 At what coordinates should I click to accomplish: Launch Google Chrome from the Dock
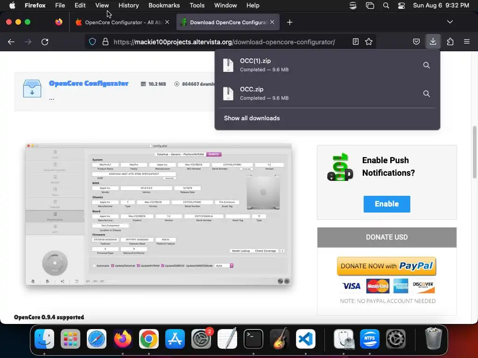tap(149, 339)
